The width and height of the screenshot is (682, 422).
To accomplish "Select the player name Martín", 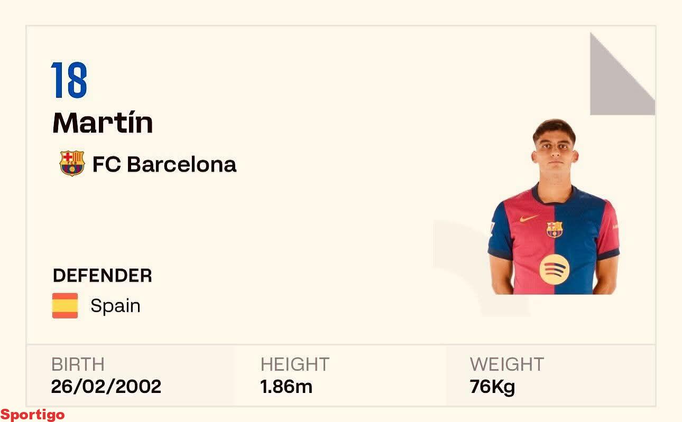I will tap(103, 123).
